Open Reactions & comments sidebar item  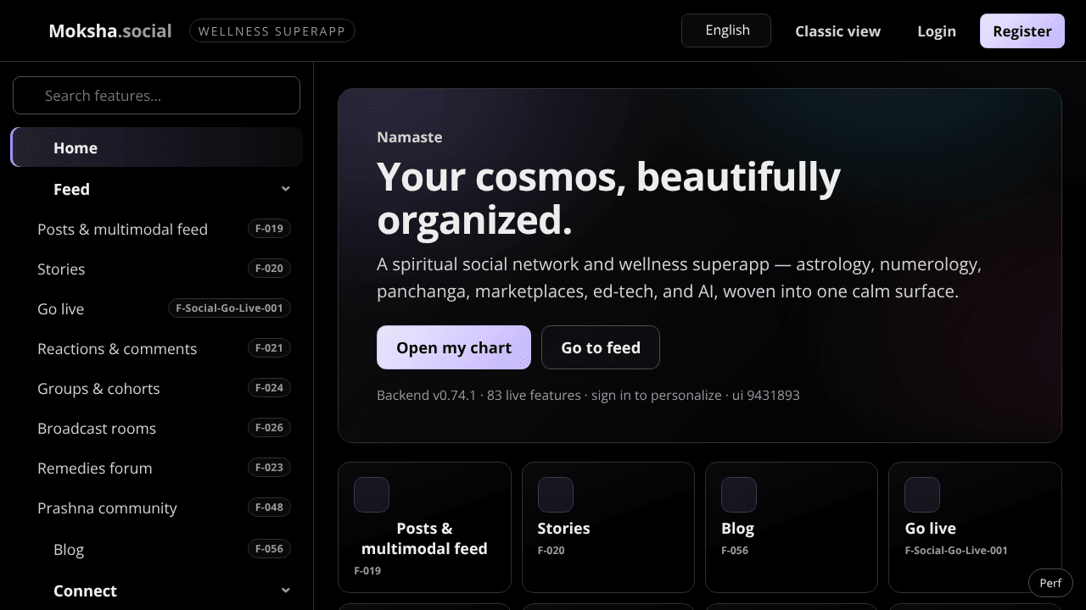(x=157, y=348)
